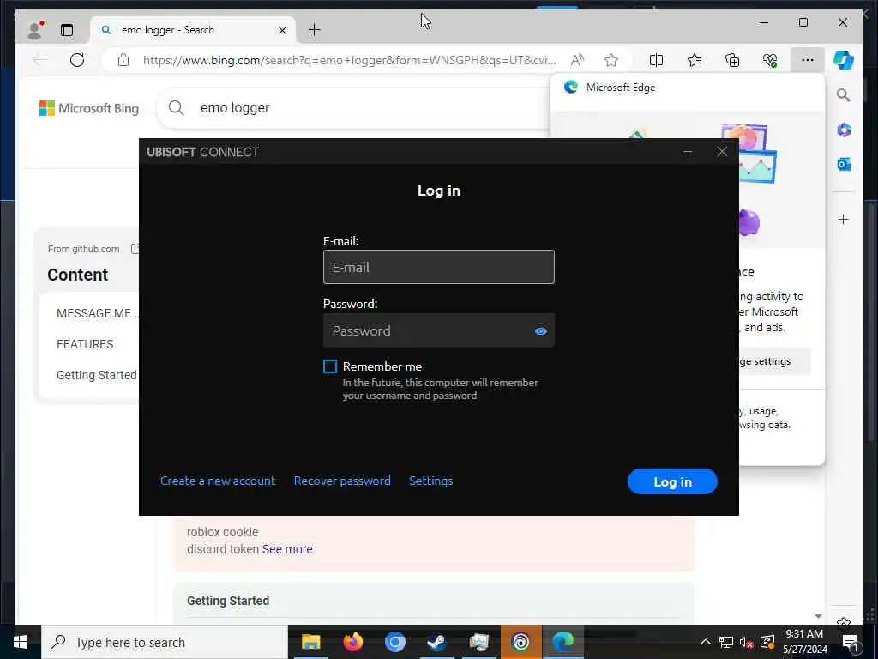The width and height of the screenshot is (878, 659).
Task: Open Ubisoft Connect Settings link
Action: [x=430, y=481]
